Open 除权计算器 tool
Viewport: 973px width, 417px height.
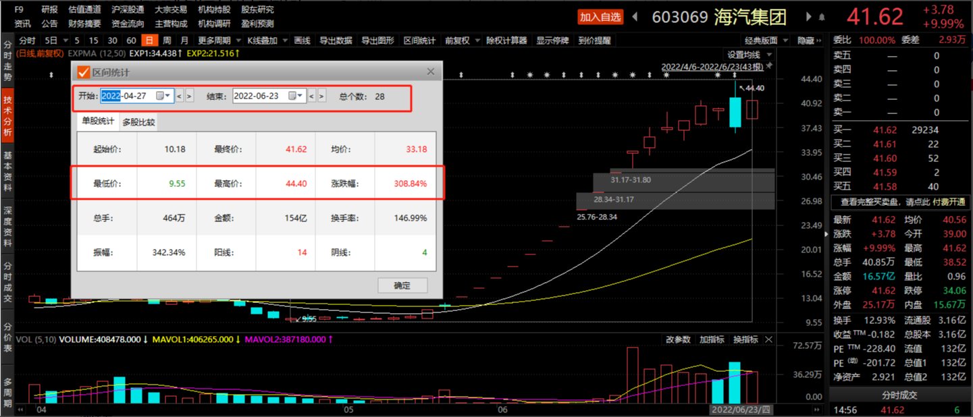pos(506,40)
